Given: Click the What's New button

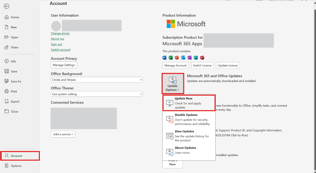Looking at the screenshot, I should (173, 164).
